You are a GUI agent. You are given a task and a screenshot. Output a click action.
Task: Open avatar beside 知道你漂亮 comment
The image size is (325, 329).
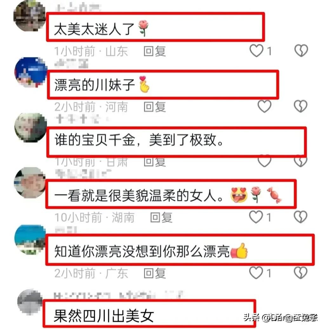[30, 240]
